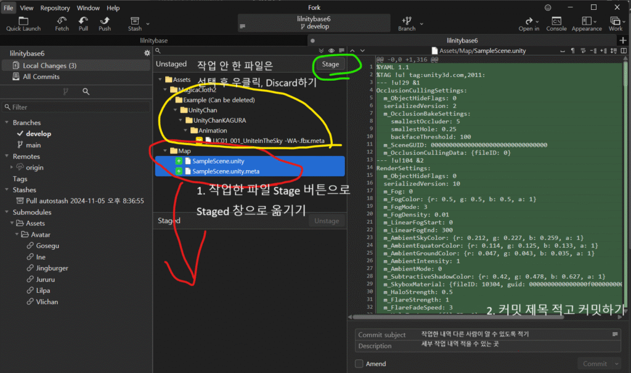Enable the Amend checkbox

[x=359, y=364]
